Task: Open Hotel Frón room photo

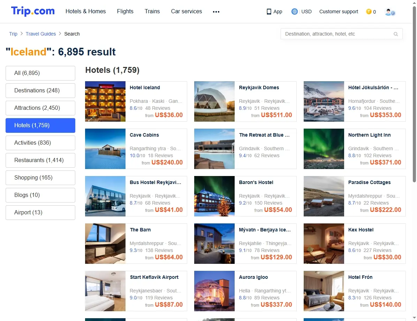Action: (x=324, y=291)
